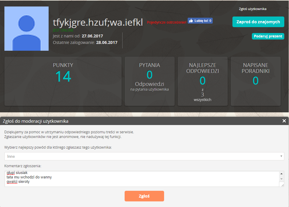Click the red Pojedyncze ostrzeżenie! warning text
The height and width of the screenshot is (207, 289).
pyautogui.click(x=166, y=22)
